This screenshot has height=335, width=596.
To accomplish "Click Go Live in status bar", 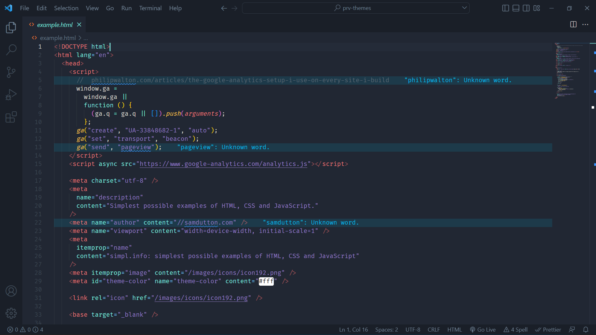I will (483, 330).
